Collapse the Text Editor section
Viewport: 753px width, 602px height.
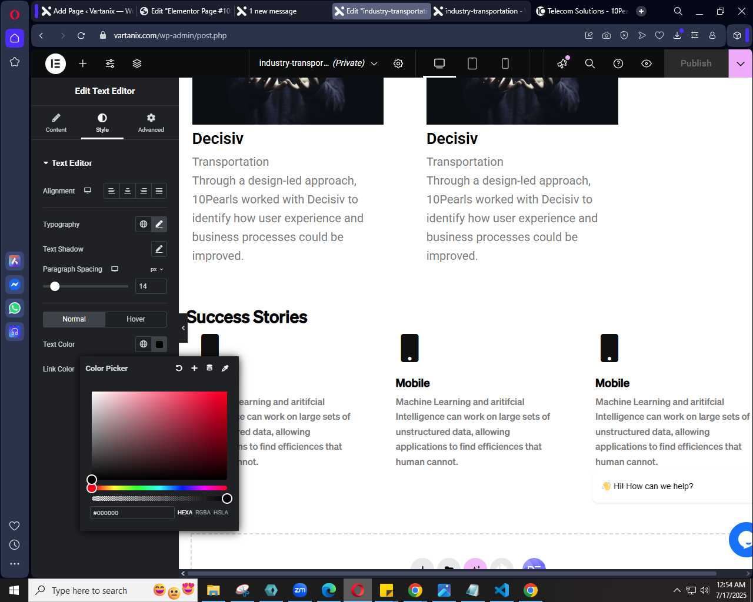tap(68, 163)
